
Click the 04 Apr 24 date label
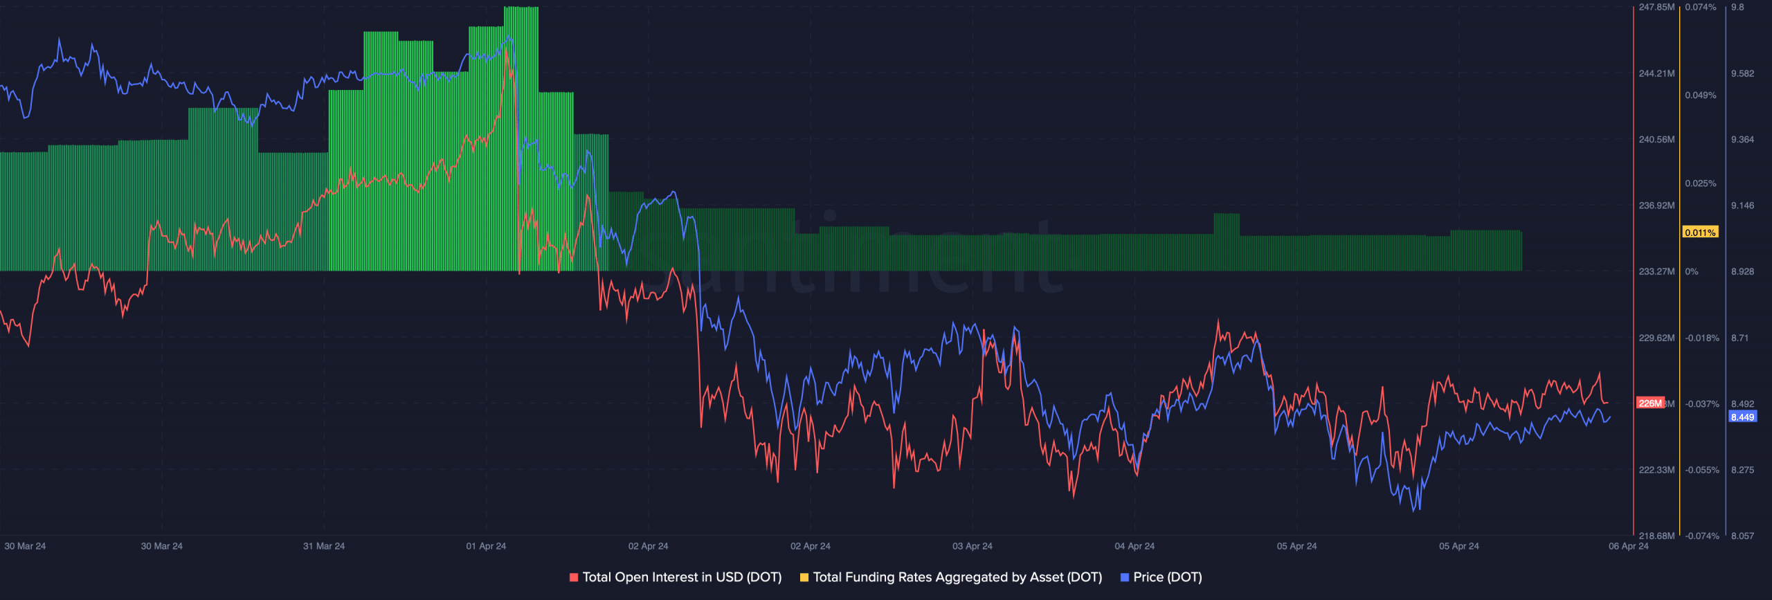(x=1134, y=546)
